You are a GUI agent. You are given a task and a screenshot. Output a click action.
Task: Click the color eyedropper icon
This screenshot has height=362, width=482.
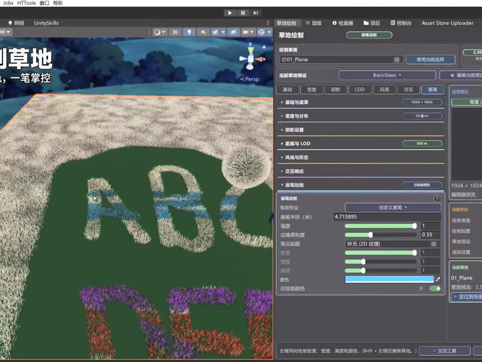(438, 279)
